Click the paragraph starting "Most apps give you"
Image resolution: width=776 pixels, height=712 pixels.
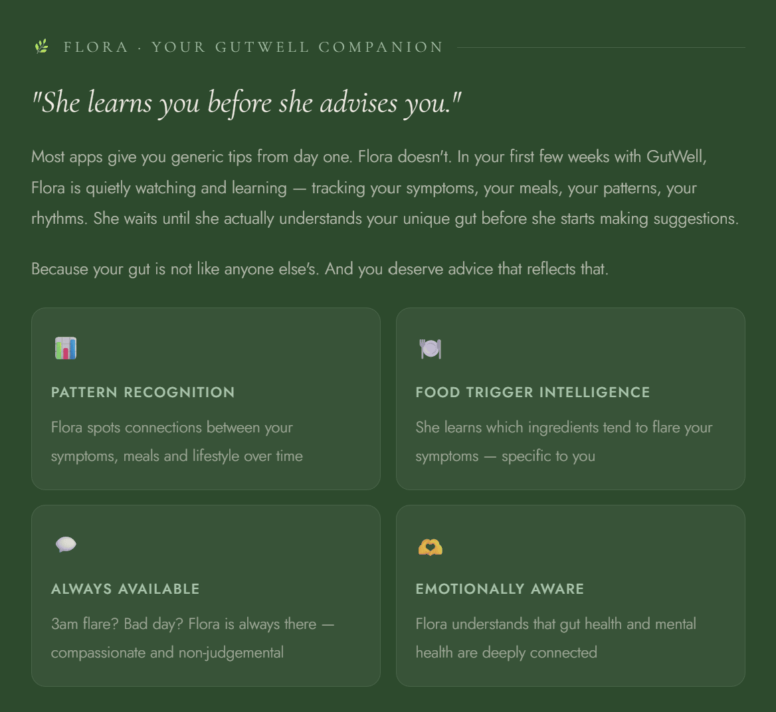[385, 187]
